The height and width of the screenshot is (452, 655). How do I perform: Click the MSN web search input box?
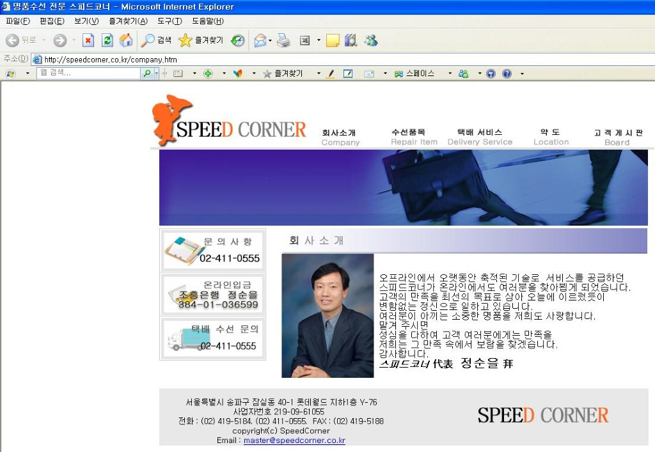coord(88,73)
